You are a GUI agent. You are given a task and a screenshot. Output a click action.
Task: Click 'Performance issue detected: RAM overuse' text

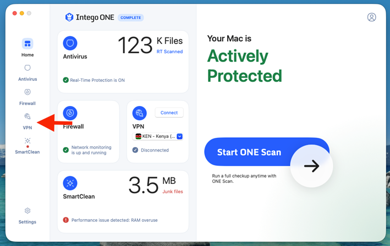pos(114,220)
